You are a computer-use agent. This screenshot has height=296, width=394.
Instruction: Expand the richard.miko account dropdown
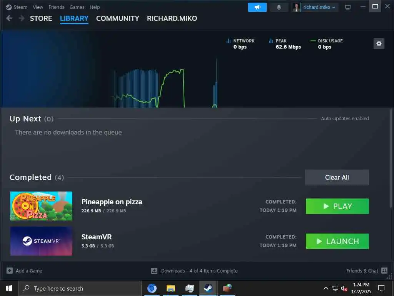tap(319, 7)
